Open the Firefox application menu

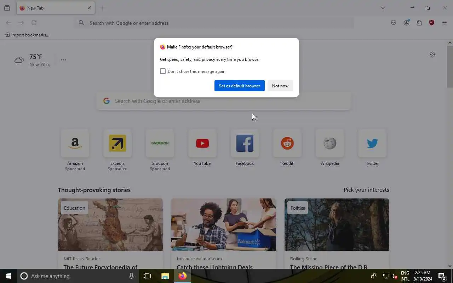[x=445, y=23]
